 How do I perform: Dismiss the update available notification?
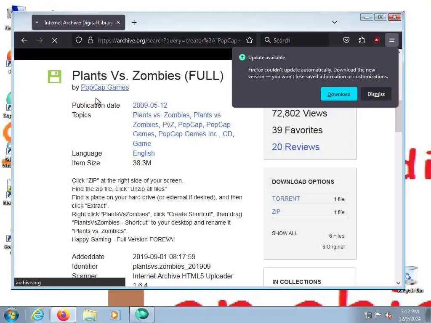pyautogui.click(x=376, y=94)
